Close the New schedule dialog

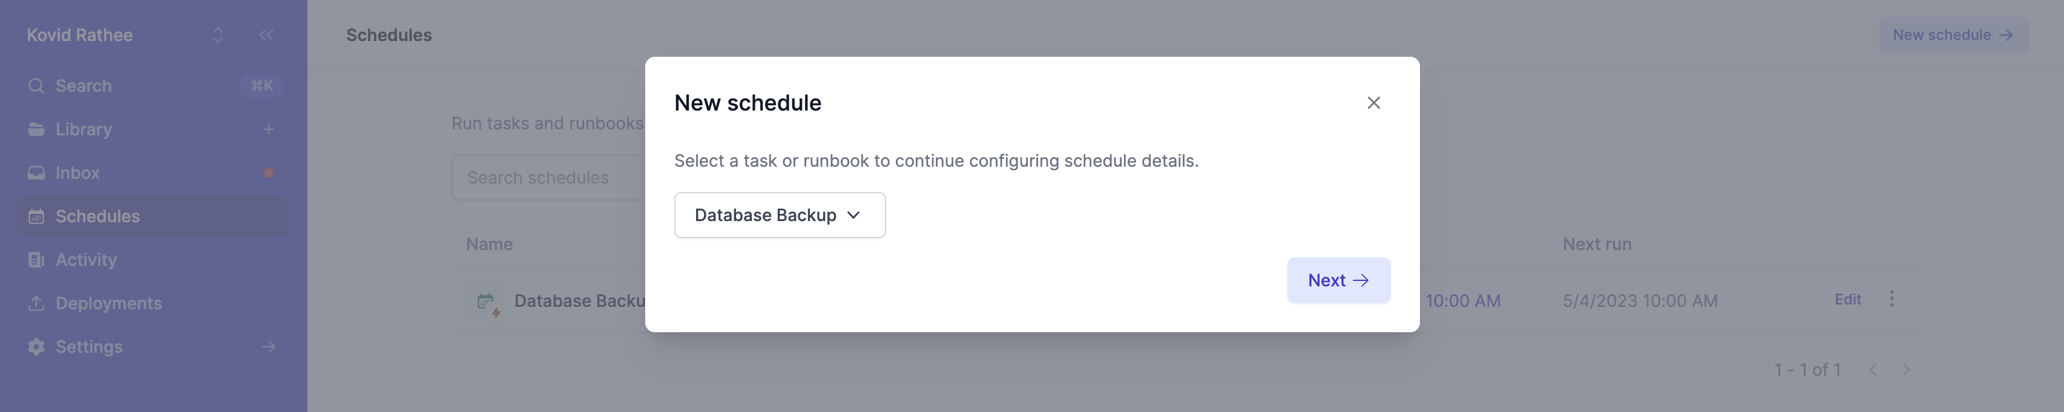click(x=1373, y=103)
